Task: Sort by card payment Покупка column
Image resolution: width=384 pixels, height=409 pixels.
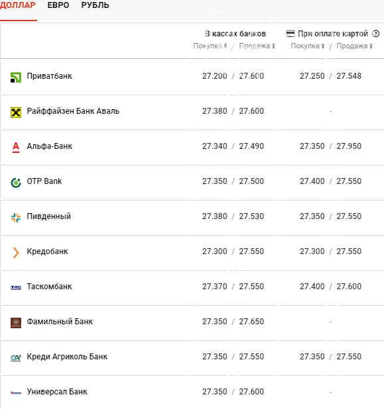Action: [x=308, y=46]
